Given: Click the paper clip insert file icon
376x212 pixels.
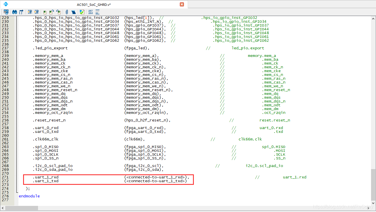Looking at the screenshot, I should coord(67,12).
